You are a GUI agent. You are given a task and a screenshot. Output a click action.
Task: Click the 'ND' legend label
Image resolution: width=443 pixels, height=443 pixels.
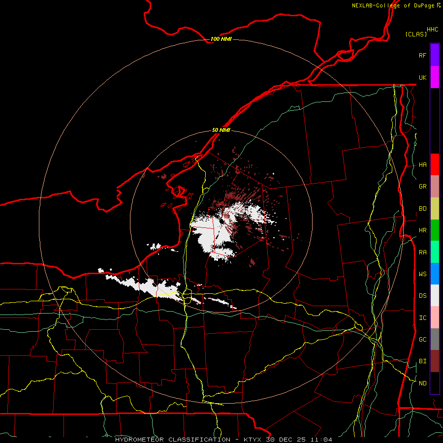tap(422, 383)
